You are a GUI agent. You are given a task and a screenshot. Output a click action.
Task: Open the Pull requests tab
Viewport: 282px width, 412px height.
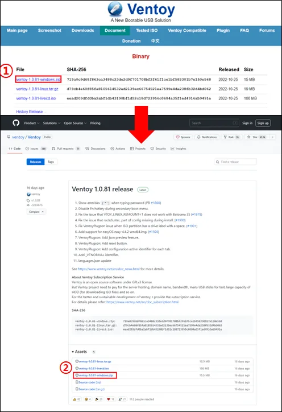click(x=66, y=149)
